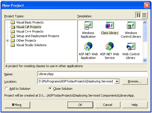Select the ASP.NET Web Application icon
Viewport: 152px width, 113px height.
click(88, 46)
